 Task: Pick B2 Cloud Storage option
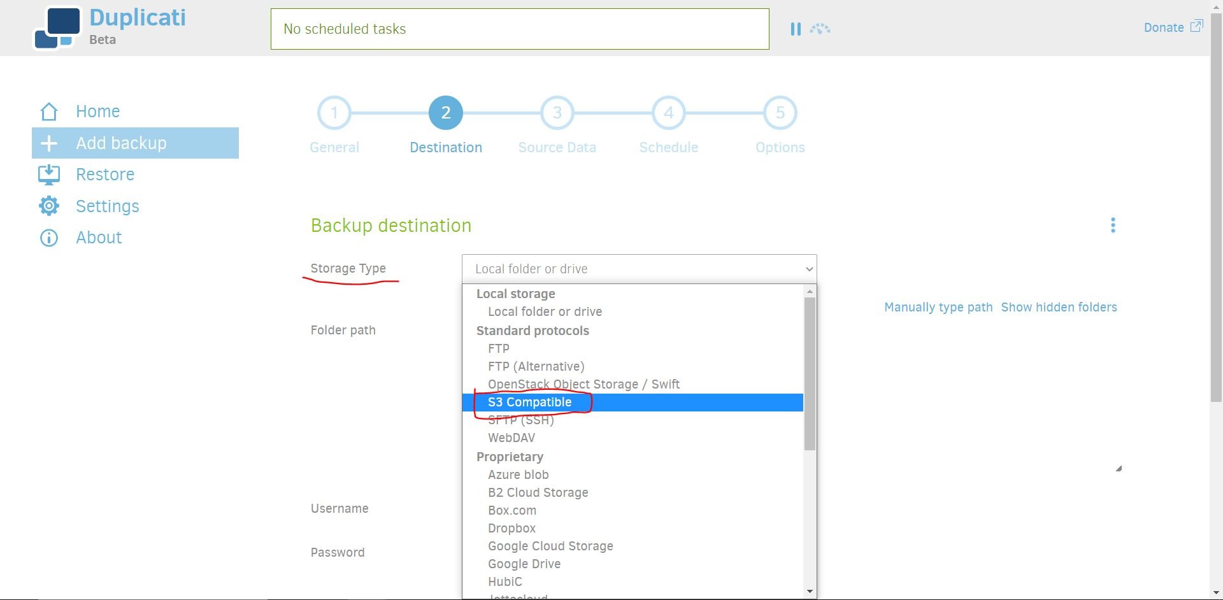633,492
